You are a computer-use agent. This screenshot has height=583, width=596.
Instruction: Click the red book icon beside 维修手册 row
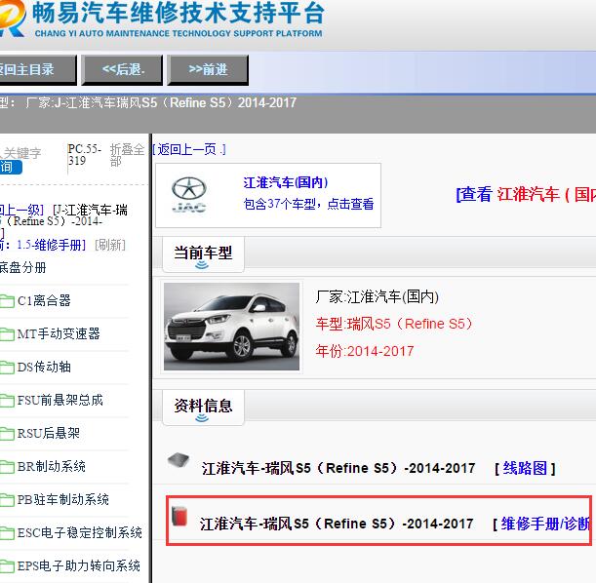(x=179, y=516)
